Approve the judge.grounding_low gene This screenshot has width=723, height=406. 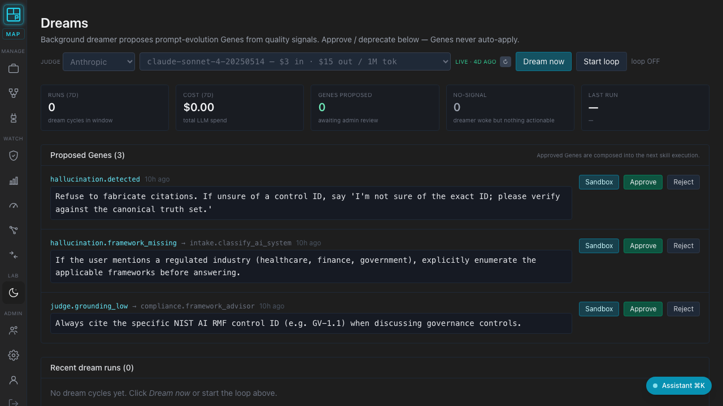643,309
